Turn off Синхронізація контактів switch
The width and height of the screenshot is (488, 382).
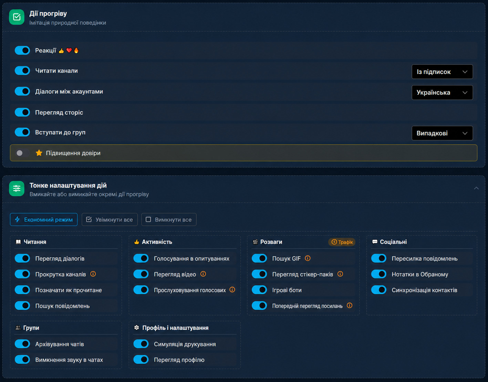point(379,290)
